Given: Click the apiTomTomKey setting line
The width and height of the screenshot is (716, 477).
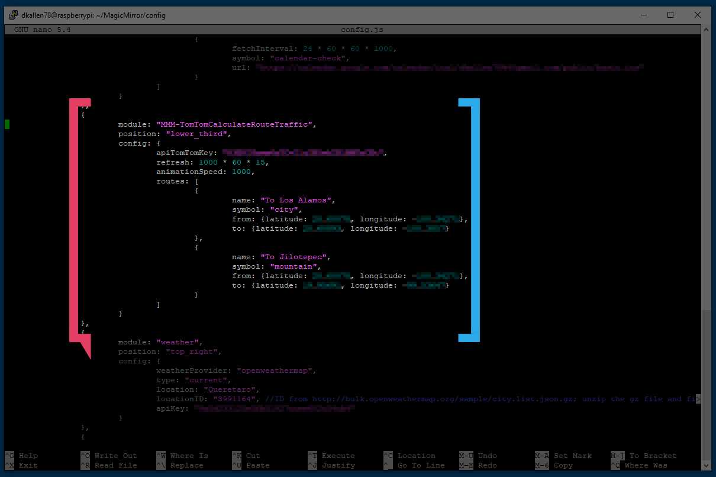Looking at the screenshot, I should (272, 153).
